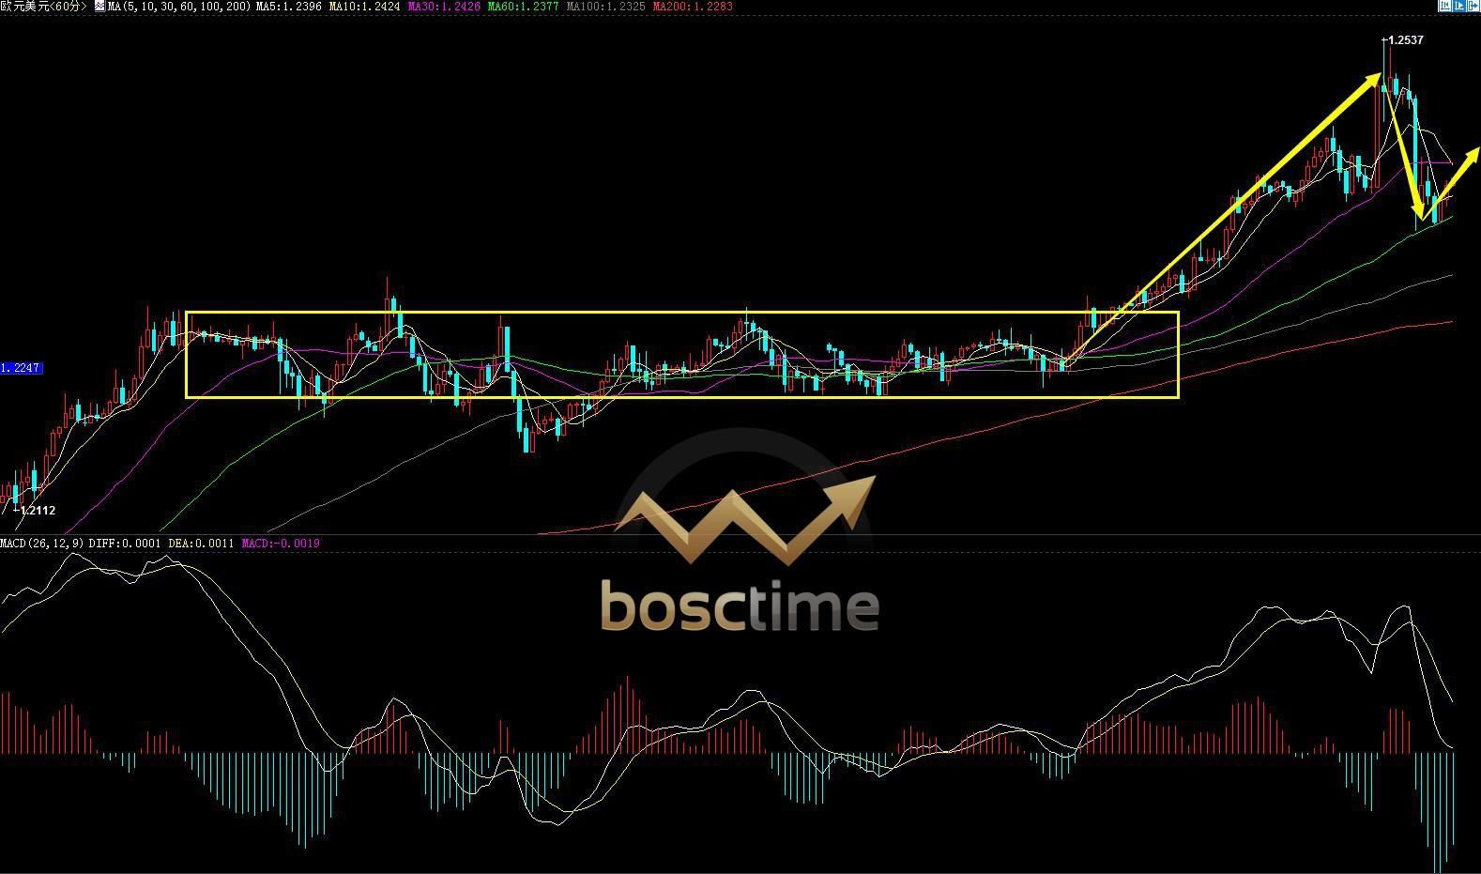Open the indicator icon beside MA parameters

[99, 6]
